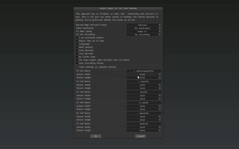Open Texture Width dropdown for SkinSG
This screenshot has width=239, height=149.
(x=144, y=96)
